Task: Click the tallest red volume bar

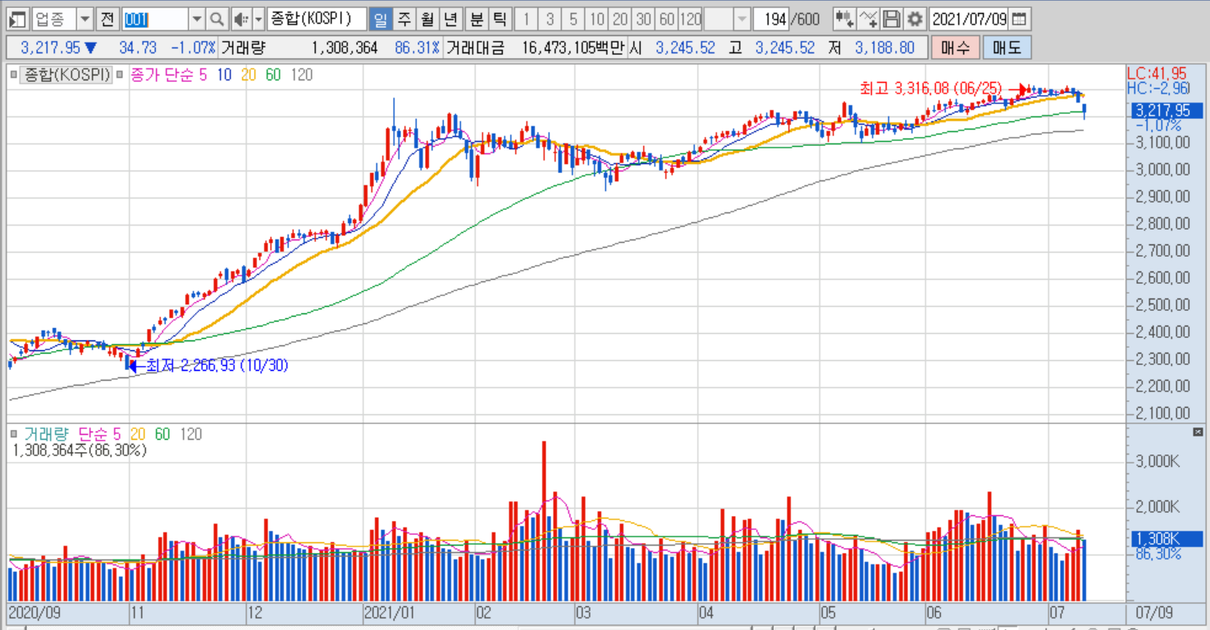Action: point(544,521)
